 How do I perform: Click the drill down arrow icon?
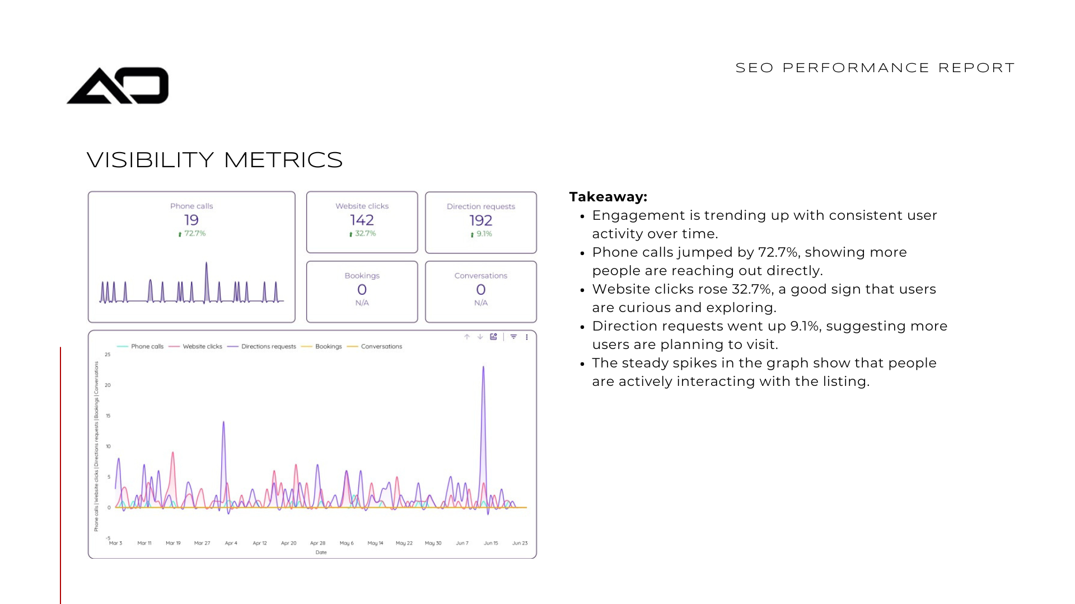coord(480,337)
